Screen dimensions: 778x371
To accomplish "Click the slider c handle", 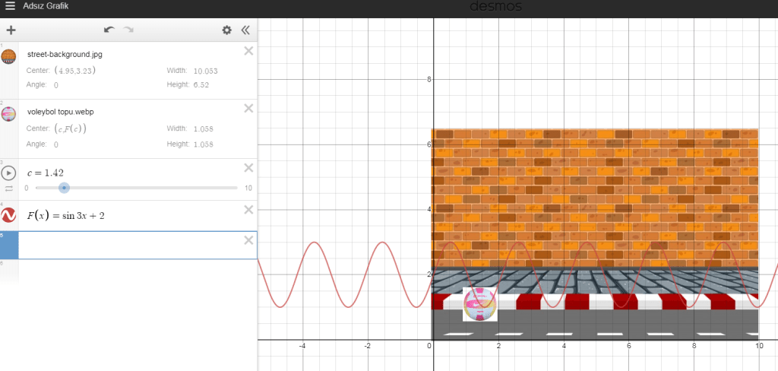I will (65, 188).
